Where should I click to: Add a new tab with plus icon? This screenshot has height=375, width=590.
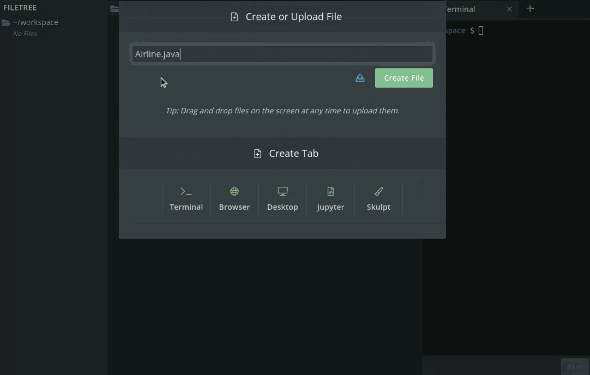(530, 9)
